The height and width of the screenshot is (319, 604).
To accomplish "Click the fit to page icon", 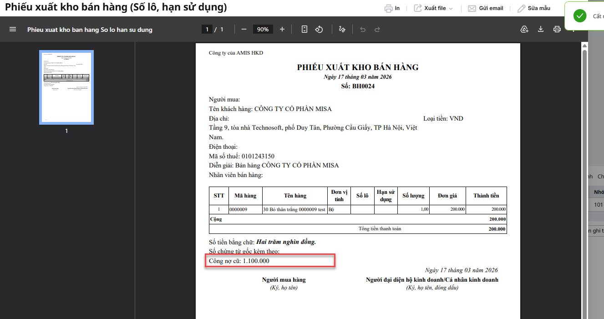I will coord(305,29).
